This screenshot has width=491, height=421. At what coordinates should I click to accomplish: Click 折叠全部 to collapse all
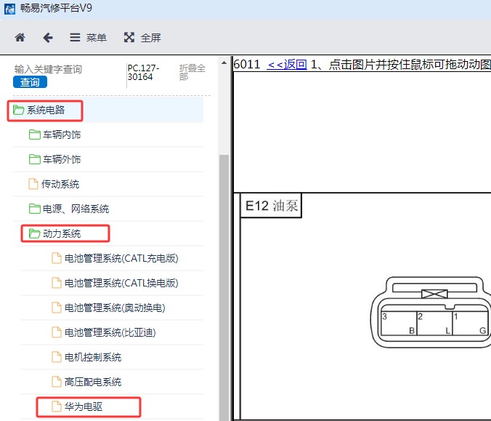(192, 72)
